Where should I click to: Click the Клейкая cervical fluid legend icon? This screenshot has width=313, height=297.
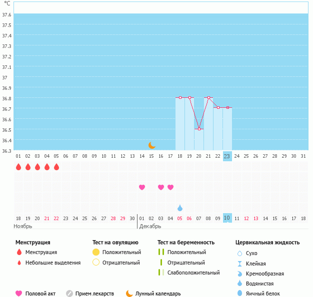(x=240, y=263)
